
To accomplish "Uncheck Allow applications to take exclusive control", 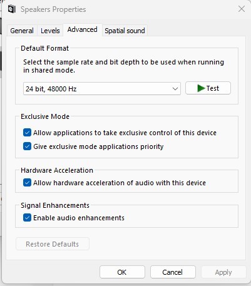I will coord(27,133).
